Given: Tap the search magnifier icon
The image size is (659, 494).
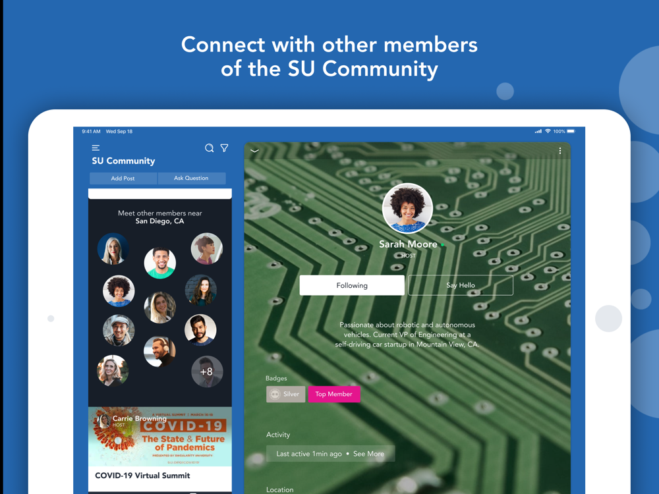Looking at the screenshot, I should click(210, 148).
